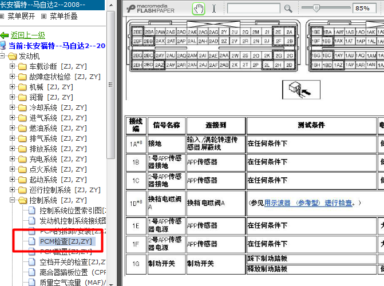Click the 润滑 folder icon
Screen dimensions: 384x286
(x=22, y=97)
